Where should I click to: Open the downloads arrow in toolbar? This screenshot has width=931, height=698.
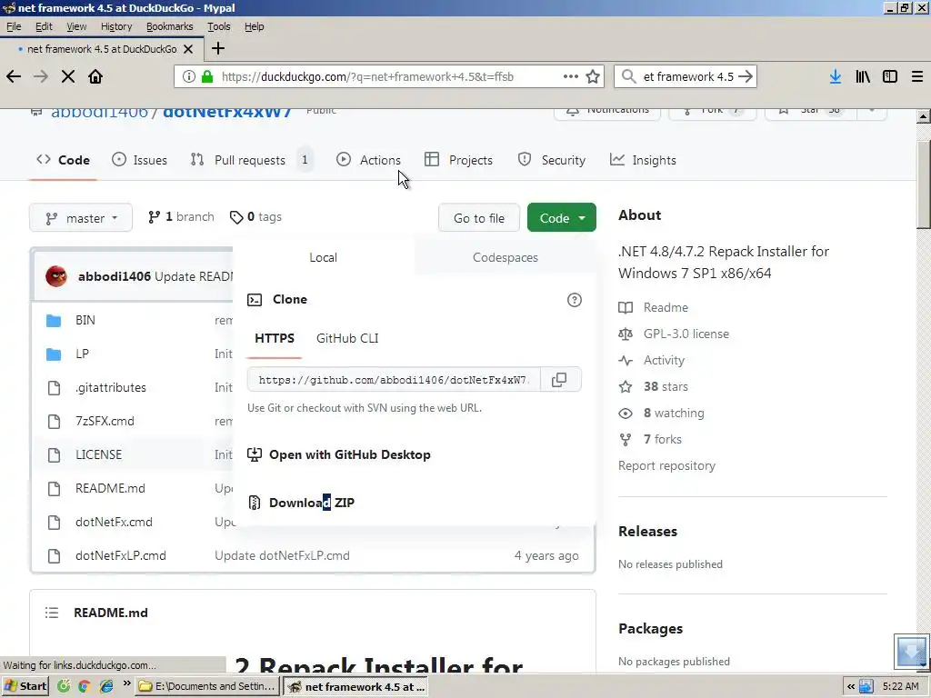coord(836,76)
